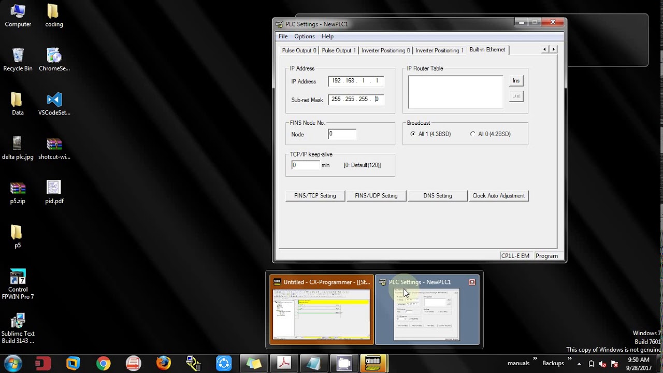Open the white folder window taskbar button
This screenshot has height=373, width=663.
tap(344, 364)
